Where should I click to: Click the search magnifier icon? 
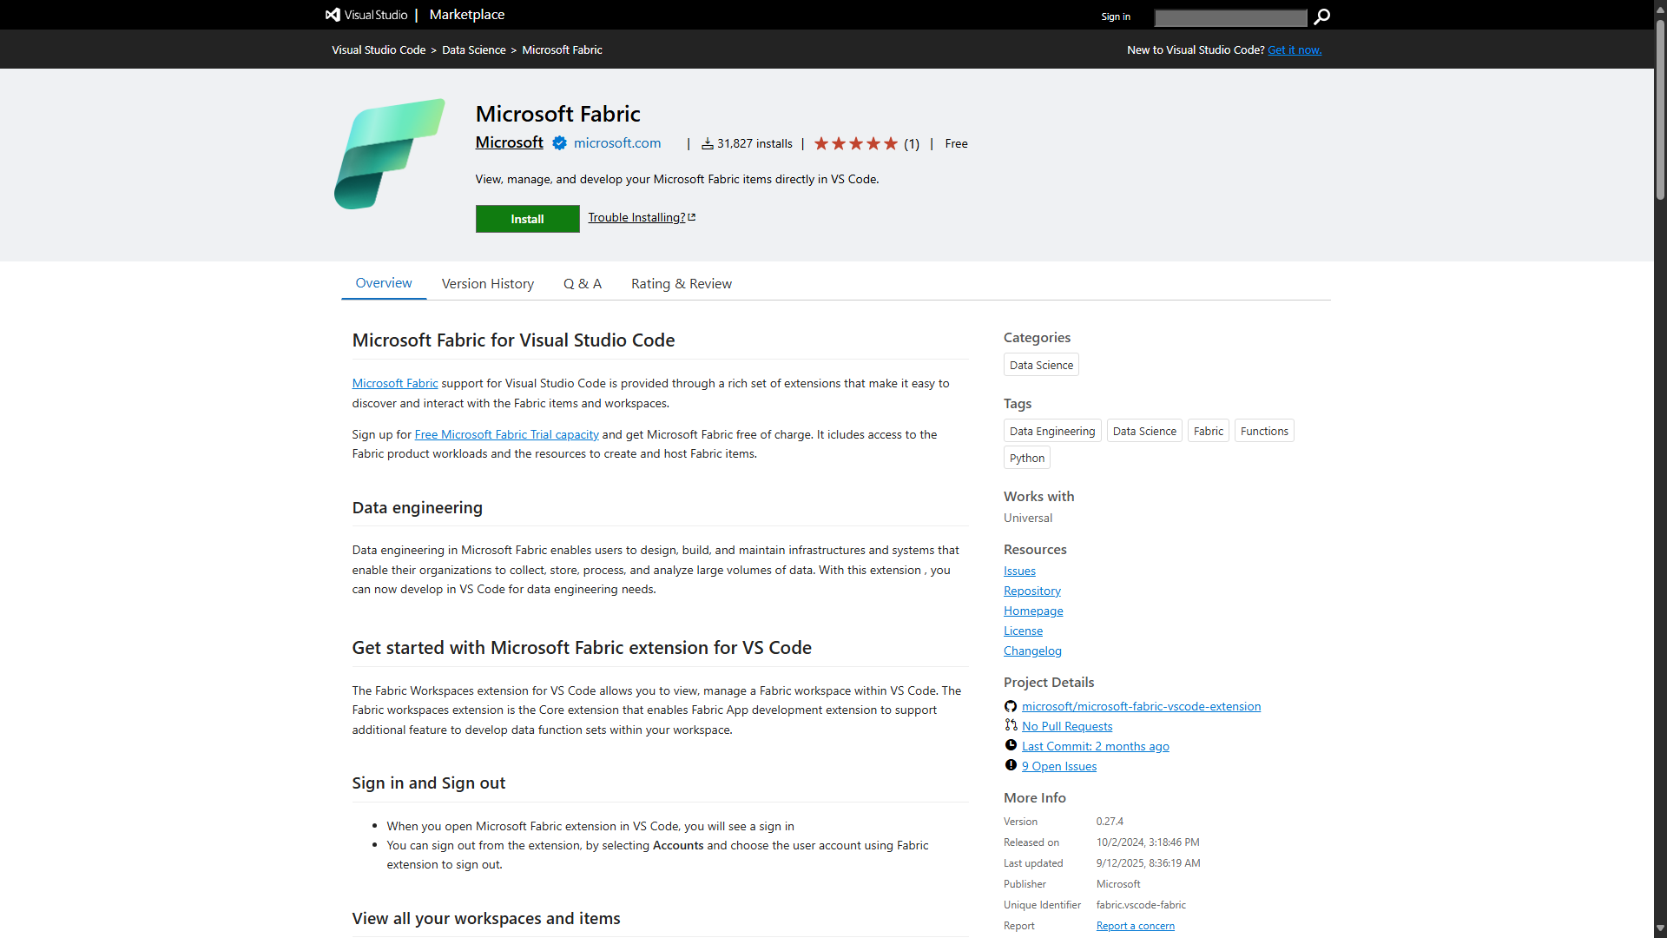[x=1321, y=17]
